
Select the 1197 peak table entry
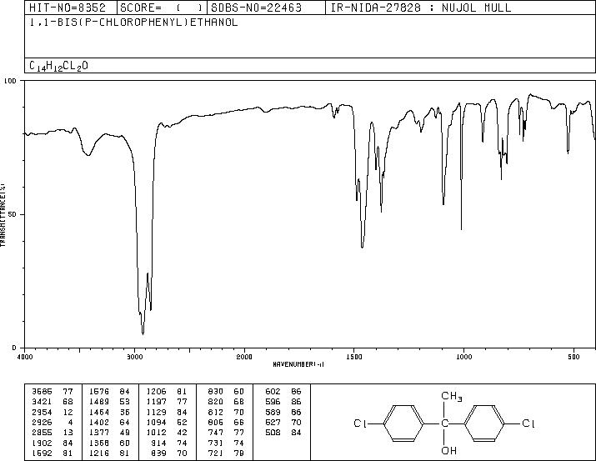(167, 402)
